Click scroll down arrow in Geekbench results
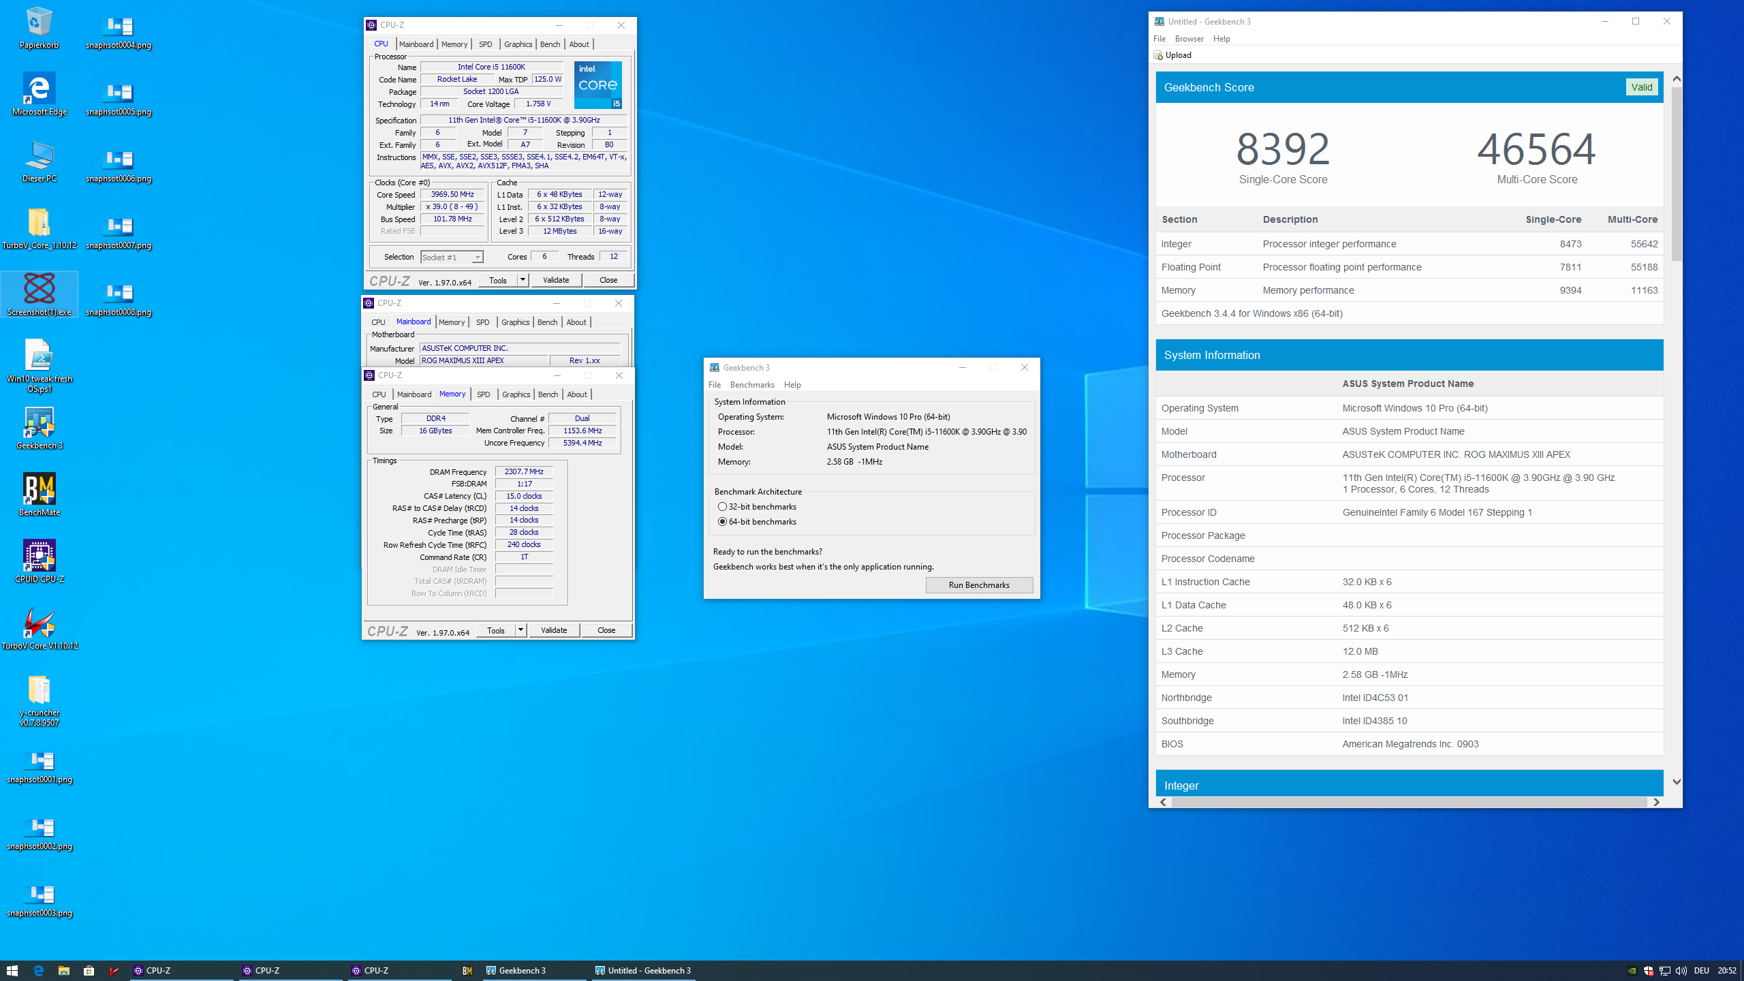This screenshot has width=1744, height=981. click(1677, 781)
